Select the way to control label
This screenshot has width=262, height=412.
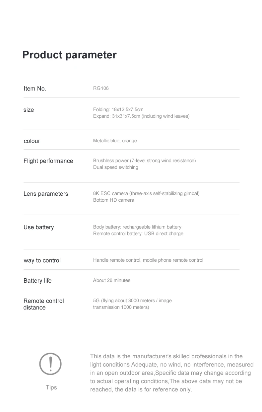point(42,260)
